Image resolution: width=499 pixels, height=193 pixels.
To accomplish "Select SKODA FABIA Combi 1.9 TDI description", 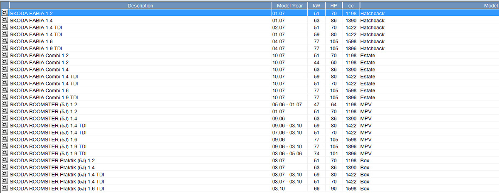I will (x=44, y=98).
